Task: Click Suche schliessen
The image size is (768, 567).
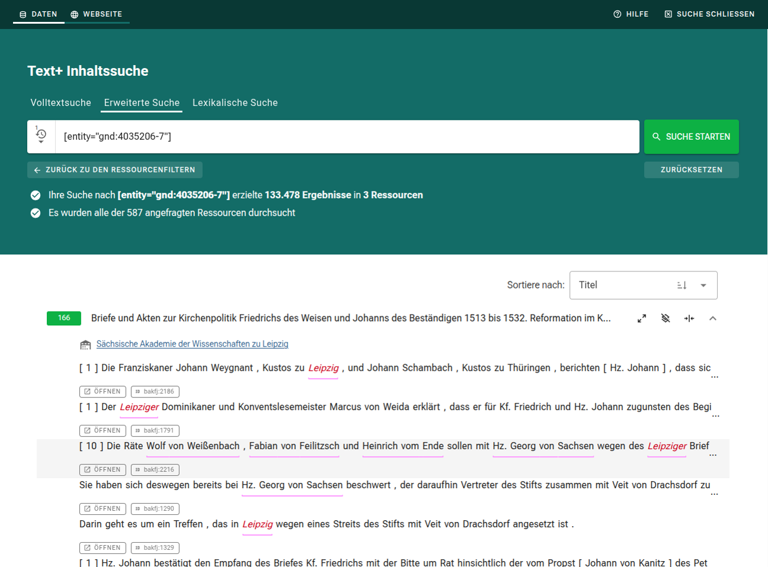Action: (x=709, y=14)
